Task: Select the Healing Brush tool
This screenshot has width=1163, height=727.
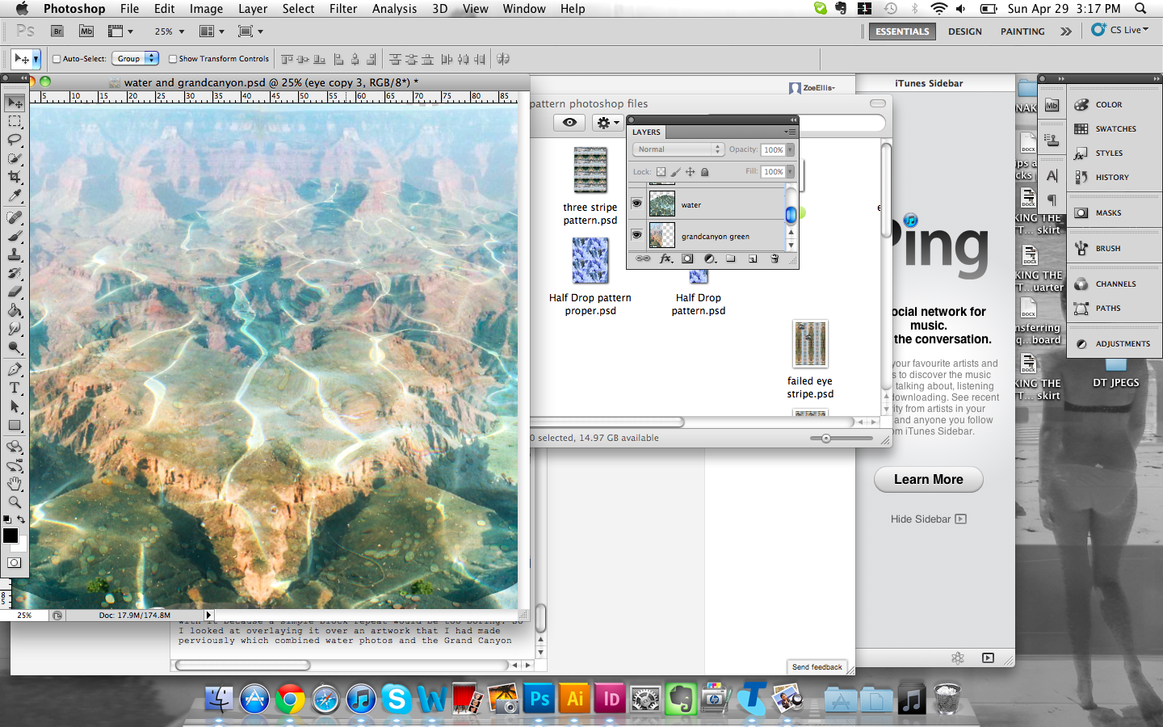Action: point(14,217)
